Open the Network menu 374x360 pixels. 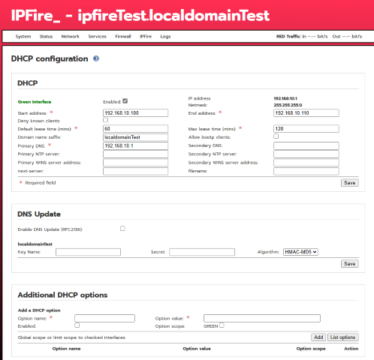pyautogui.click(x=71, y=37)
